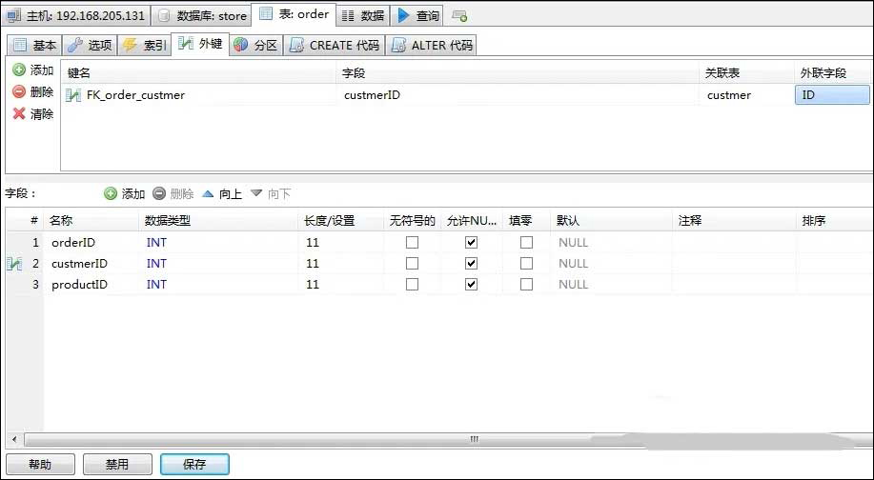The height and width of the screenshot is (480, 874).
Task: Click the 键名 column header
Action: [199, 73]
